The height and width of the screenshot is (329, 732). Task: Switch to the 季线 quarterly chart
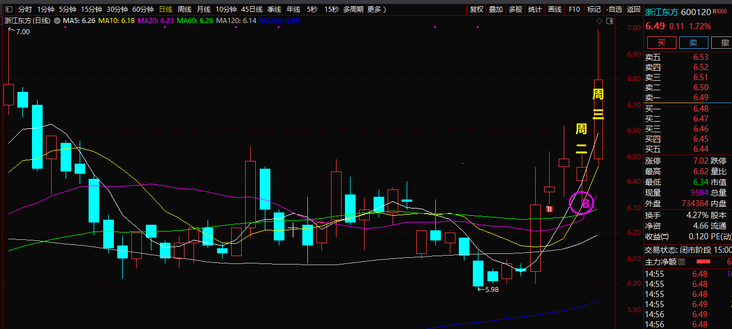tap(274, 10)
